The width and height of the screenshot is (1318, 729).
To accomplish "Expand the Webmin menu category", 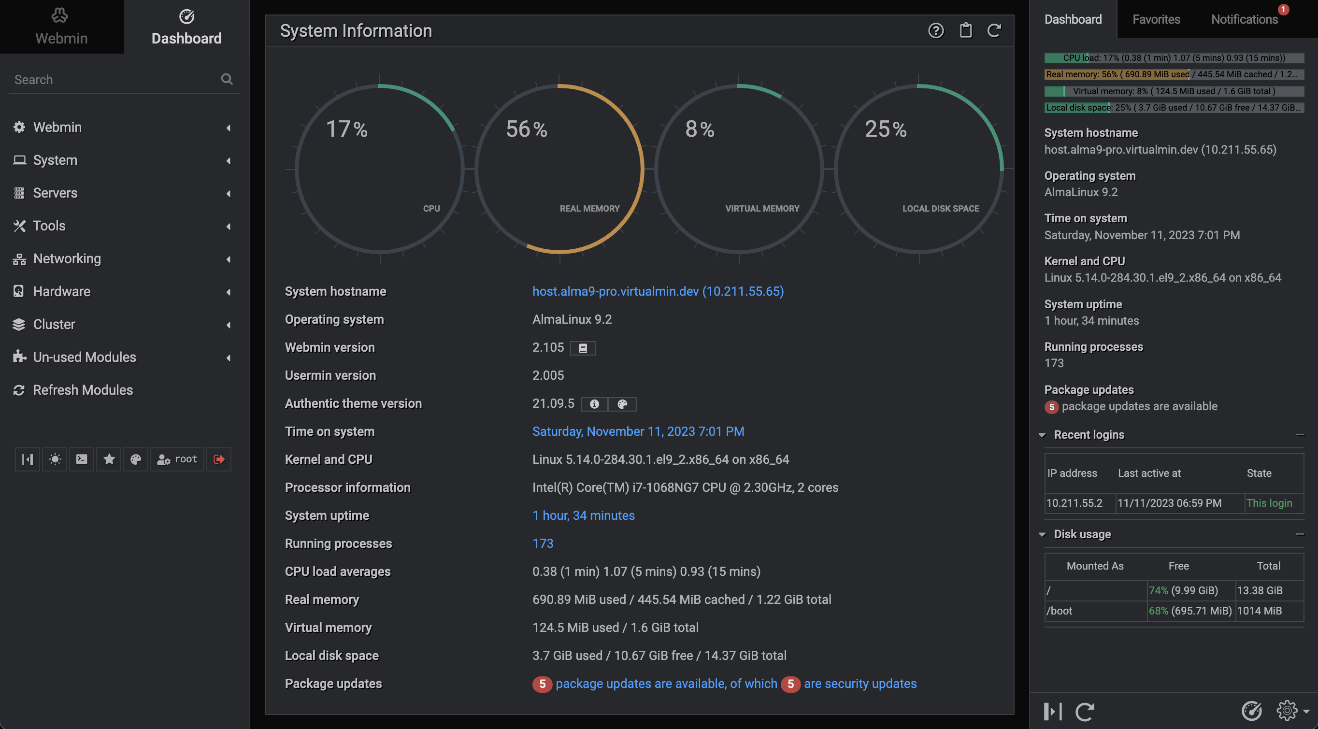I will 124,127.
